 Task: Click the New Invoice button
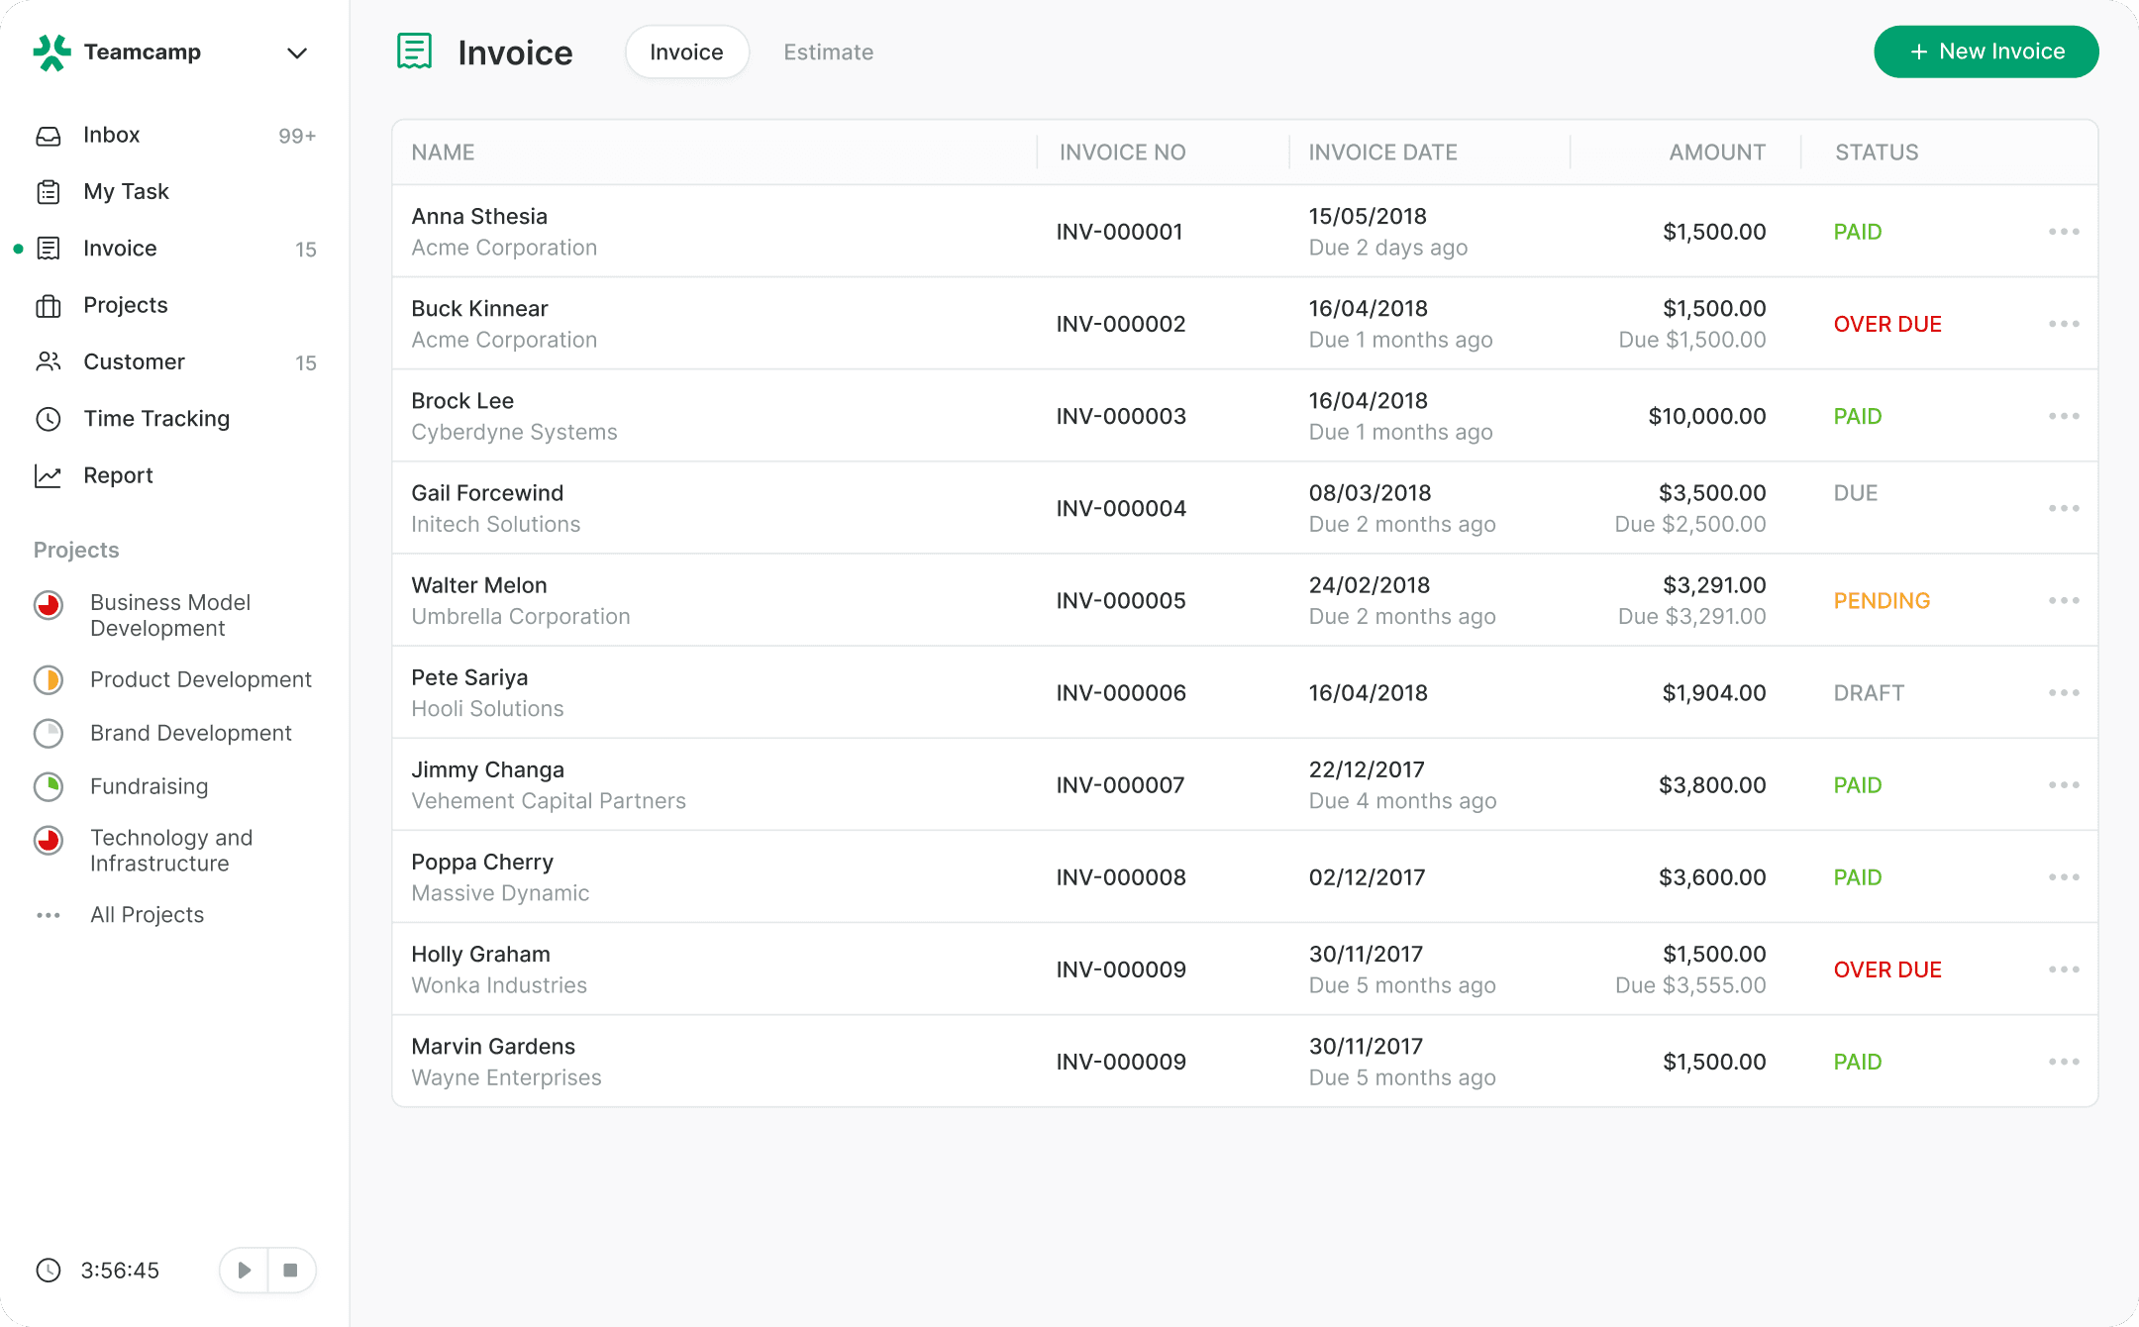pyautogui.click(x=1986, y=51)
